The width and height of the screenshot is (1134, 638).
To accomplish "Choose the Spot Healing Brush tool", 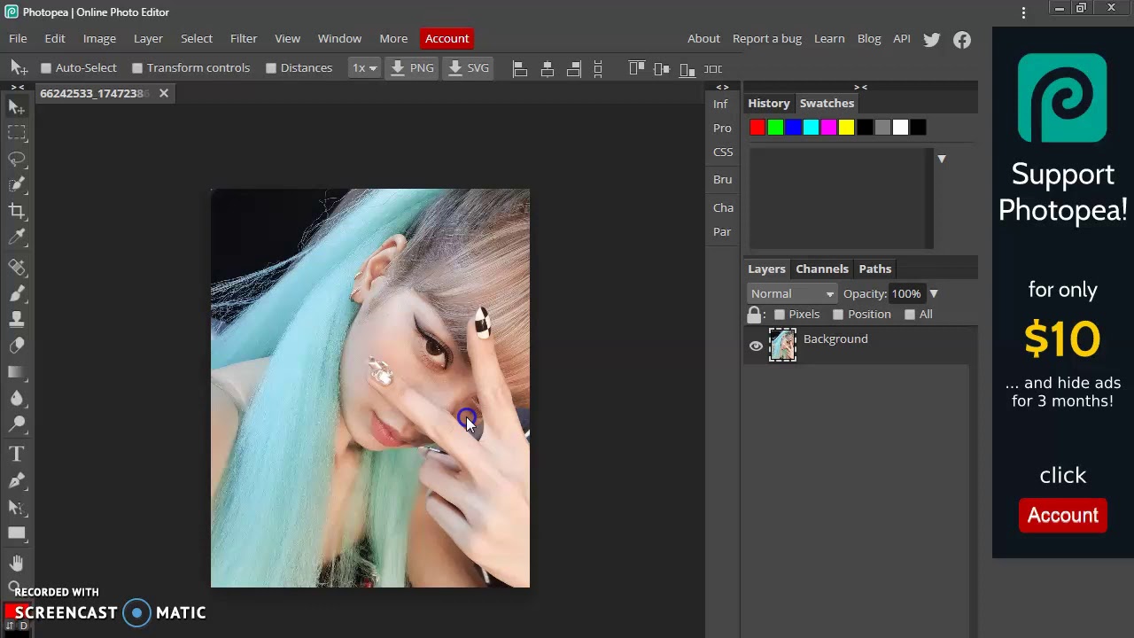I will (17, 267).
